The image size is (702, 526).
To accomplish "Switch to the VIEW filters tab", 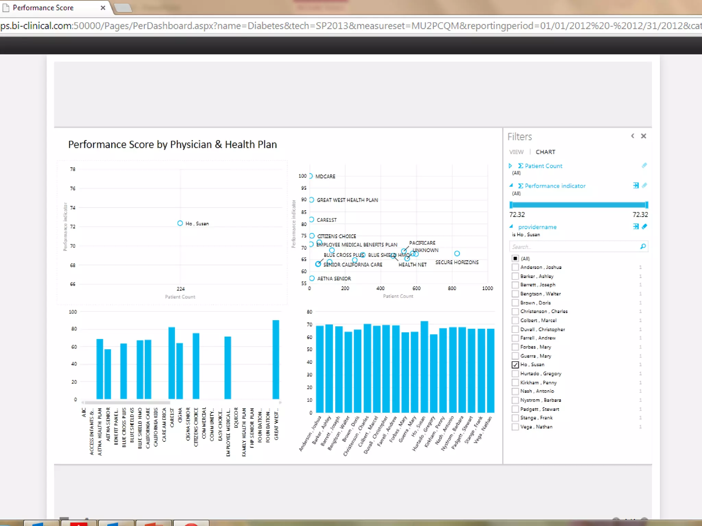I will [x=516, y=152].
